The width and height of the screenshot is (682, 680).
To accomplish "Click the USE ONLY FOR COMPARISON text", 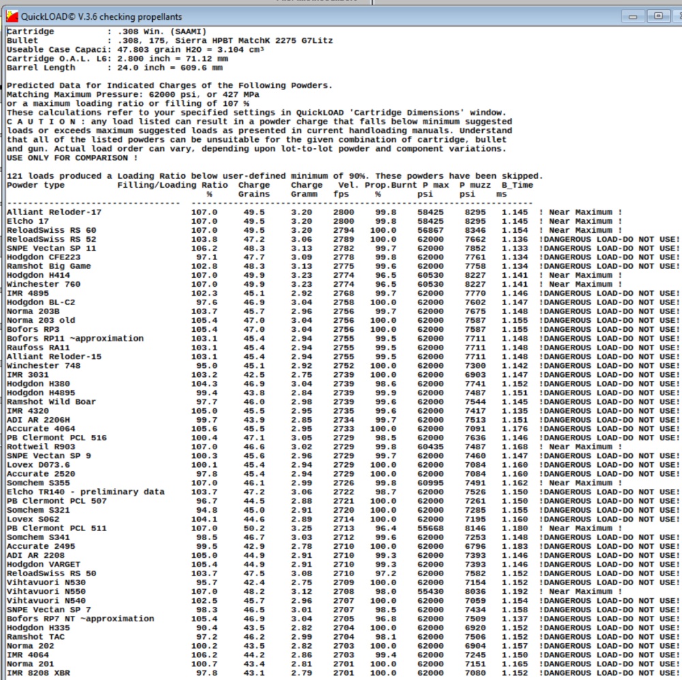I will tap(68, 158).
